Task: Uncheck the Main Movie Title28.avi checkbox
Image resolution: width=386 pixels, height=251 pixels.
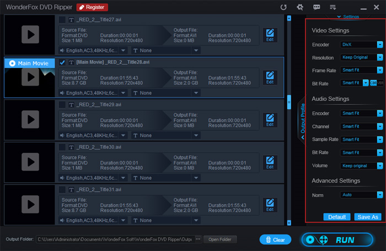Action: [x=62, y=62]
